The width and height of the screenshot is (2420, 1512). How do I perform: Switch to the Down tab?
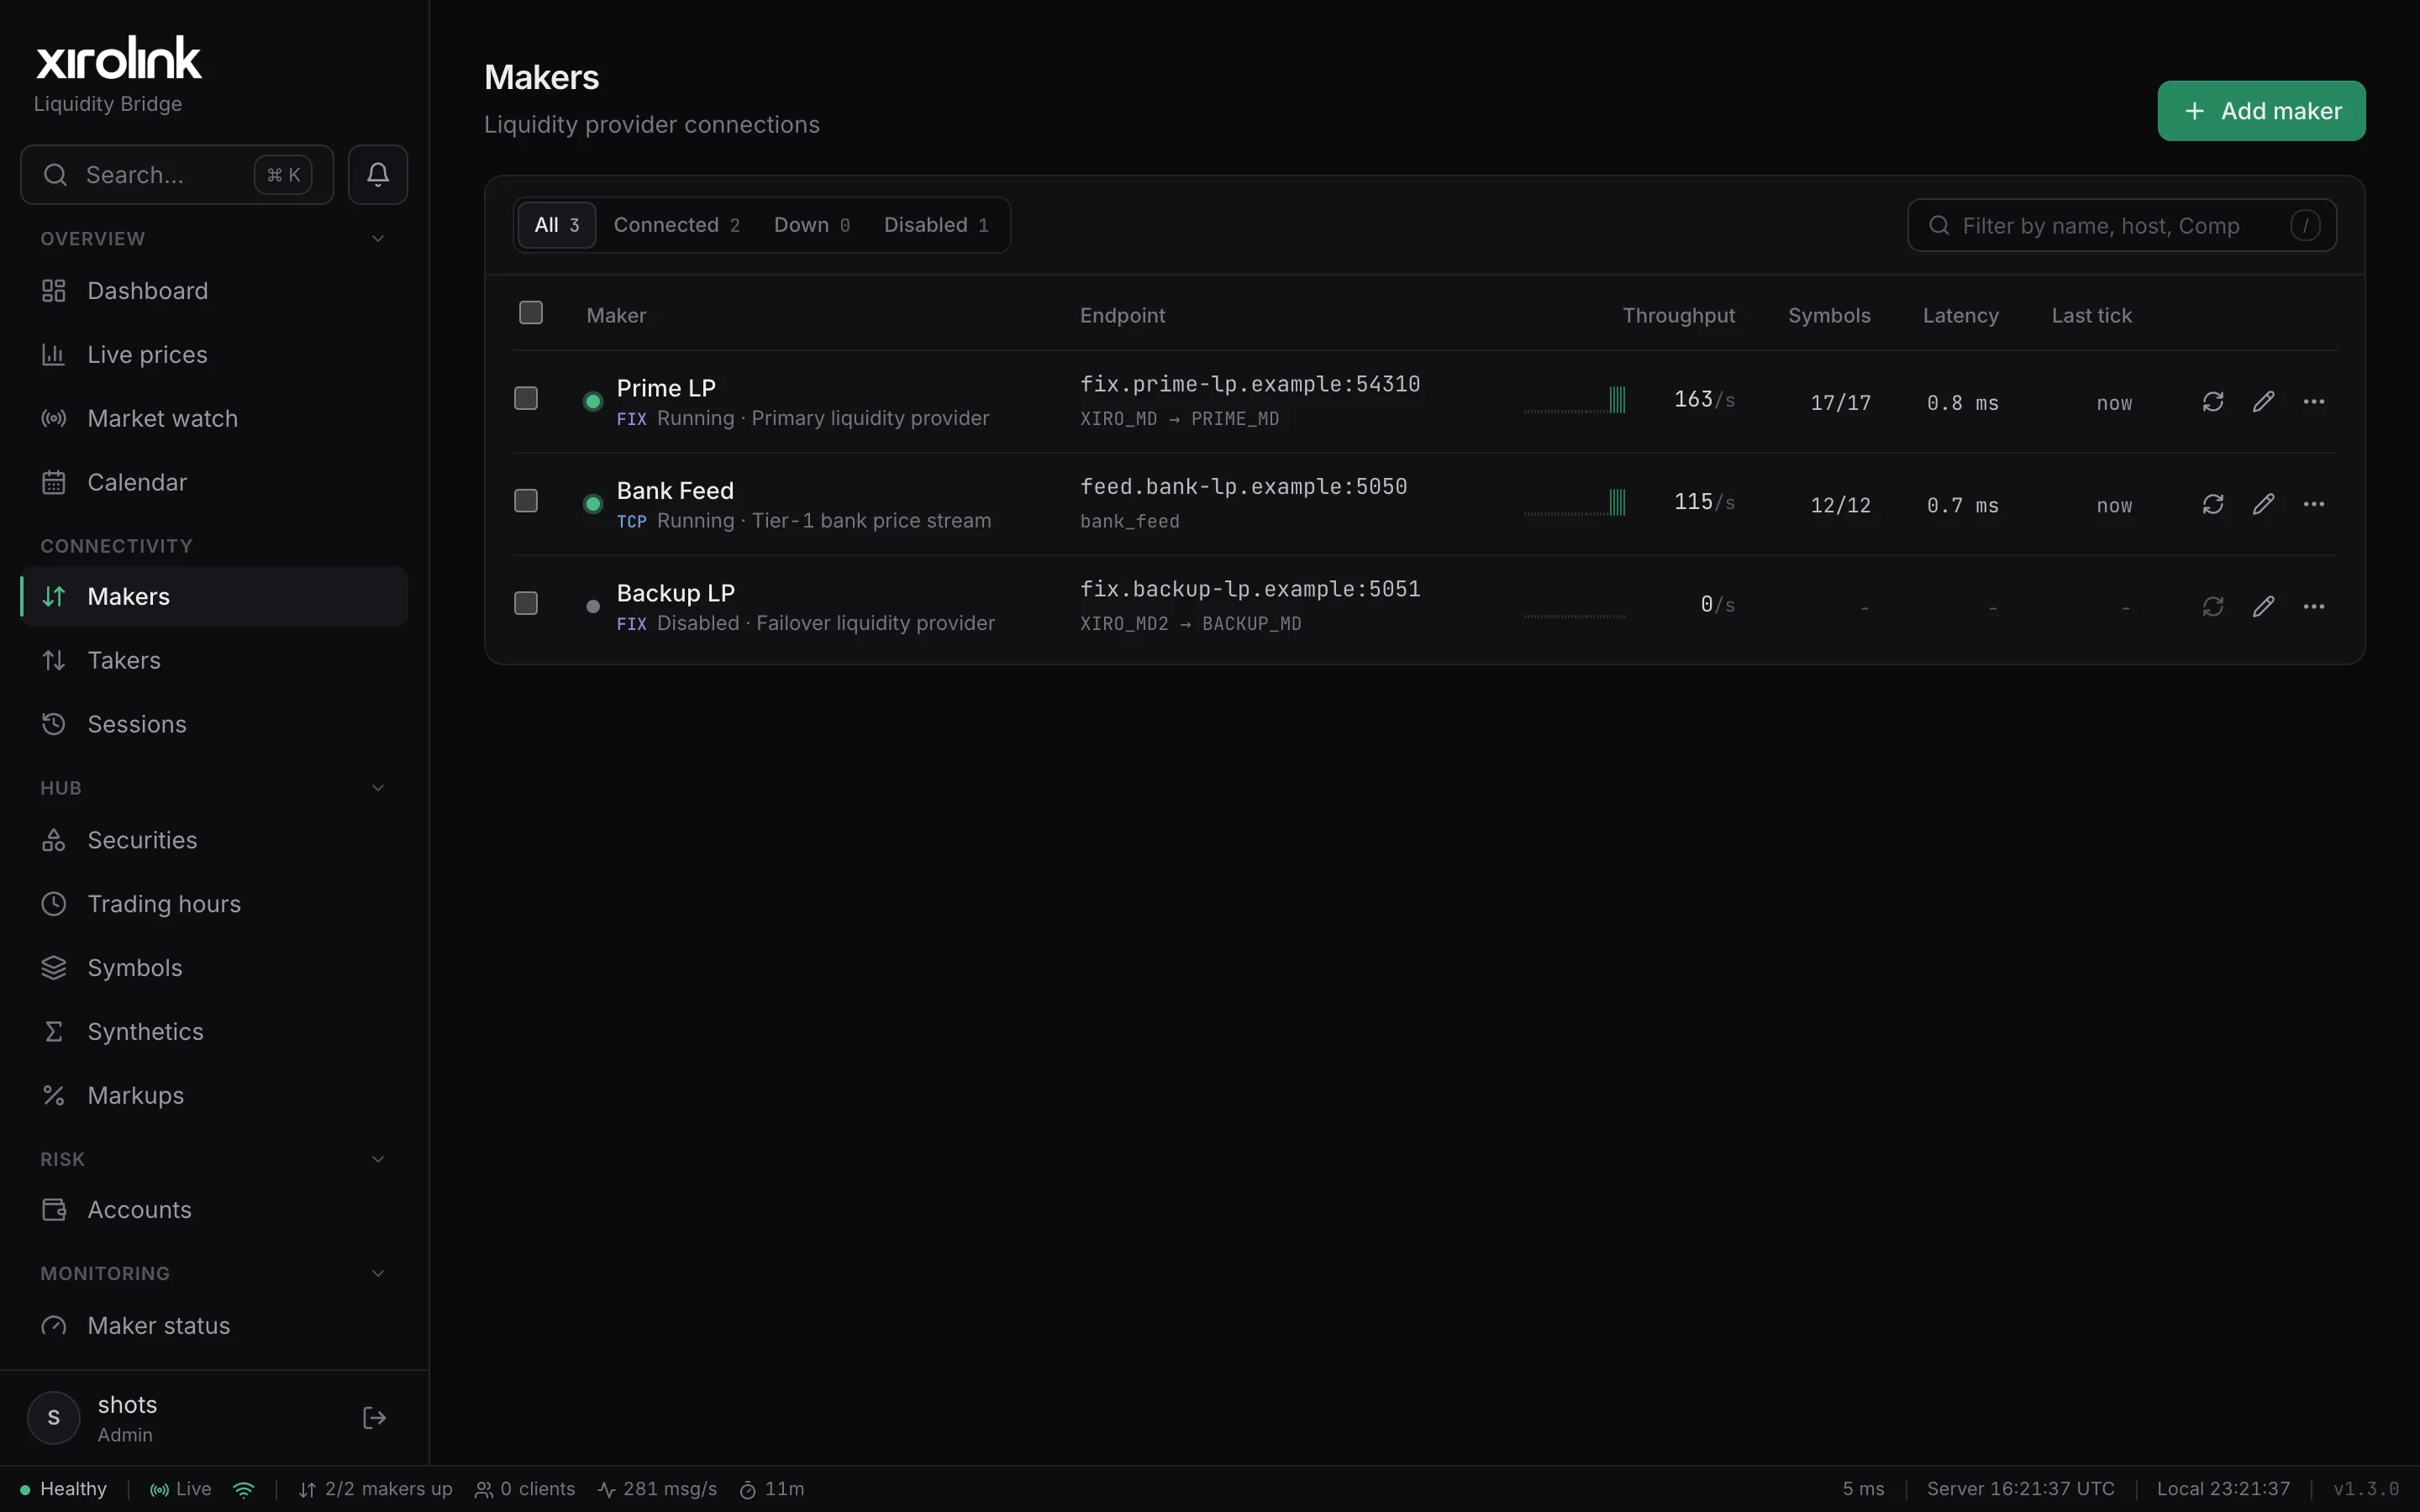[x=812, y=225]
